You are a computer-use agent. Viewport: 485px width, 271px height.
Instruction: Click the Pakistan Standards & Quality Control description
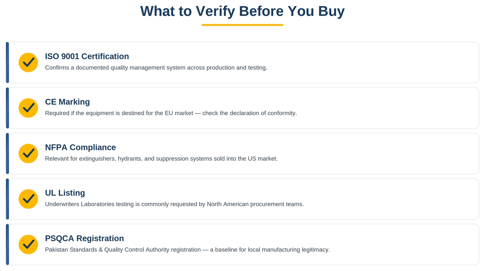(x=187, y=249)
